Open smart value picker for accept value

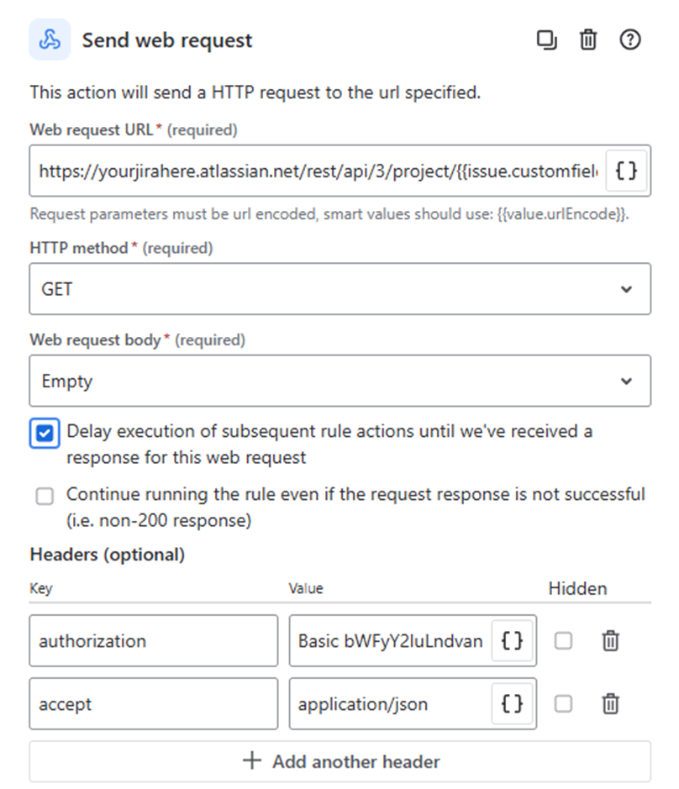click(x=512, y=704)
